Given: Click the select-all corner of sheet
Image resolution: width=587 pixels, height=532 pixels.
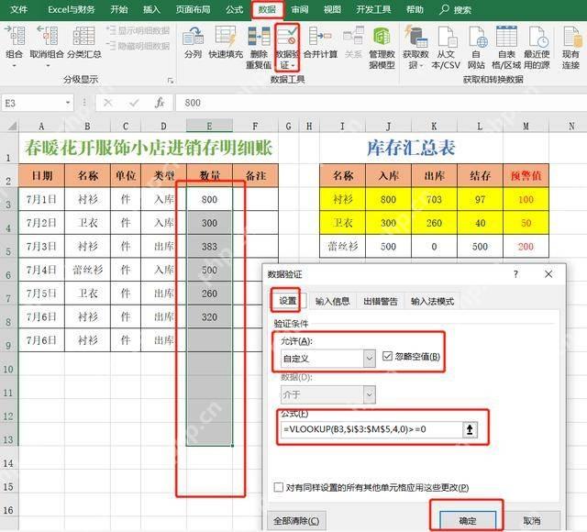Looking at the screenshot, I should click(11, 126).
